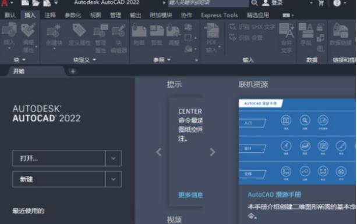357x224 pixels.
Task: Switch to the 视图 ribbon tab
Action: tap(96, 15)
